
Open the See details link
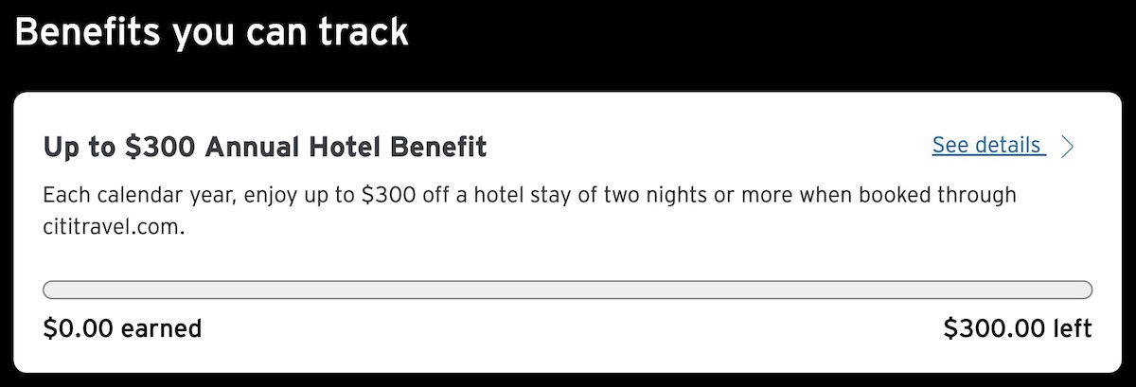[x=987, y=146]
